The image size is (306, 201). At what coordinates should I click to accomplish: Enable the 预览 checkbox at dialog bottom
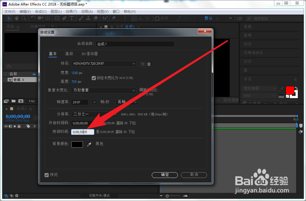(47, 175)
